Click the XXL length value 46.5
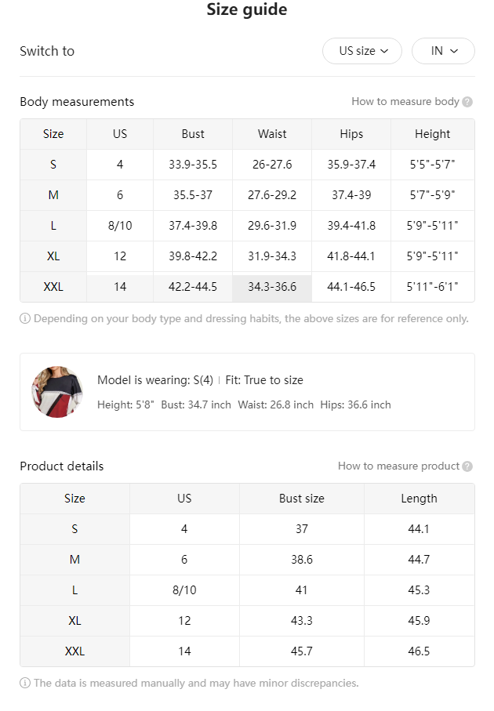Viewport: 494px width, 711px height. click(x=419, y=651)
